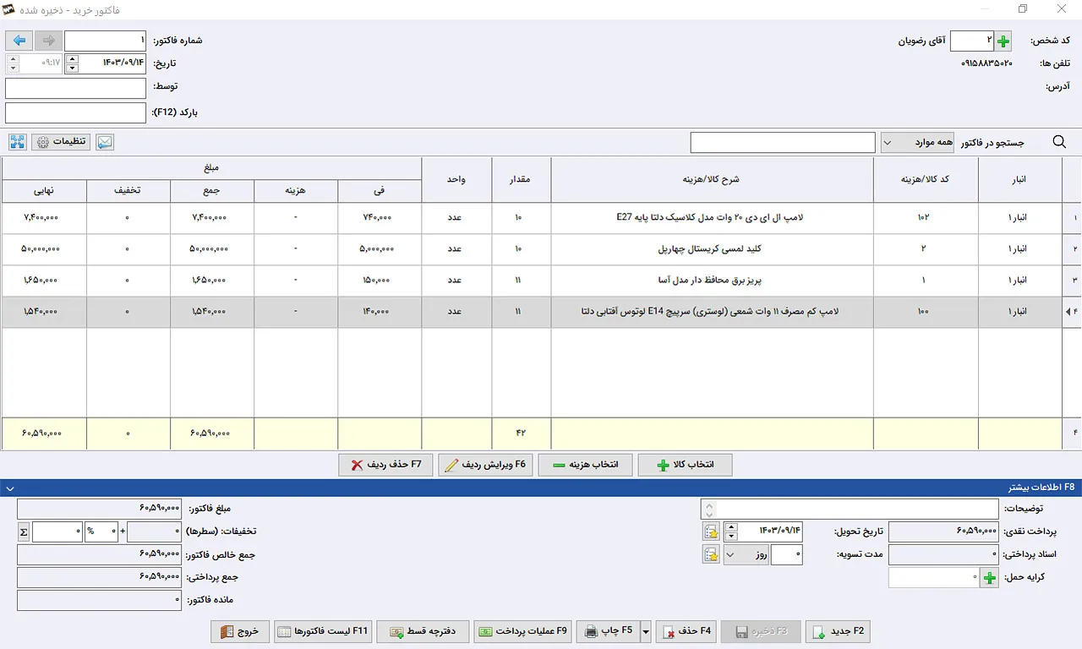Click the list-star icon beside تاریخ تحویل
Image resolution: width=1082 pixels, height=649 pixels.
[x=711, y=532]
